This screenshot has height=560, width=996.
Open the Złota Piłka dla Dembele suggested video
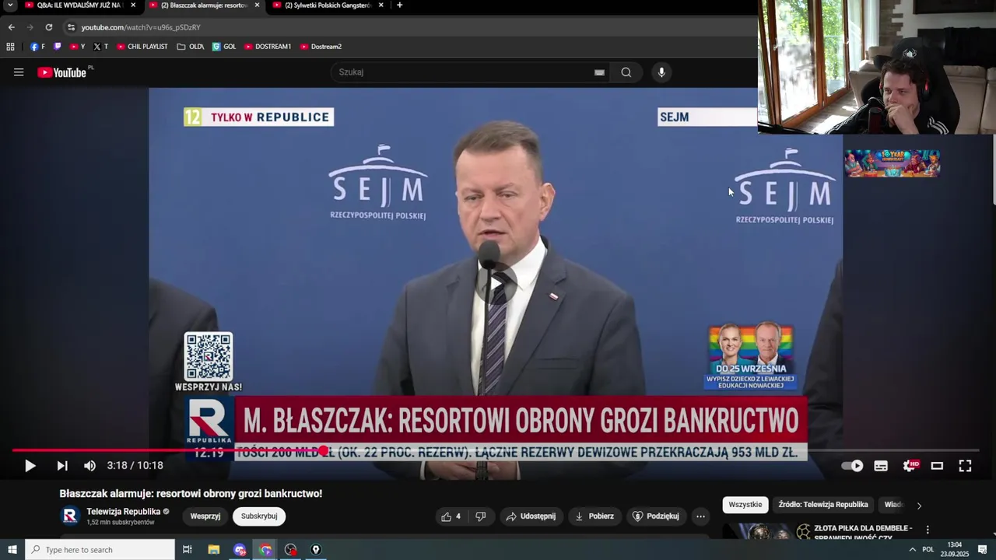(x=863, y=532)
